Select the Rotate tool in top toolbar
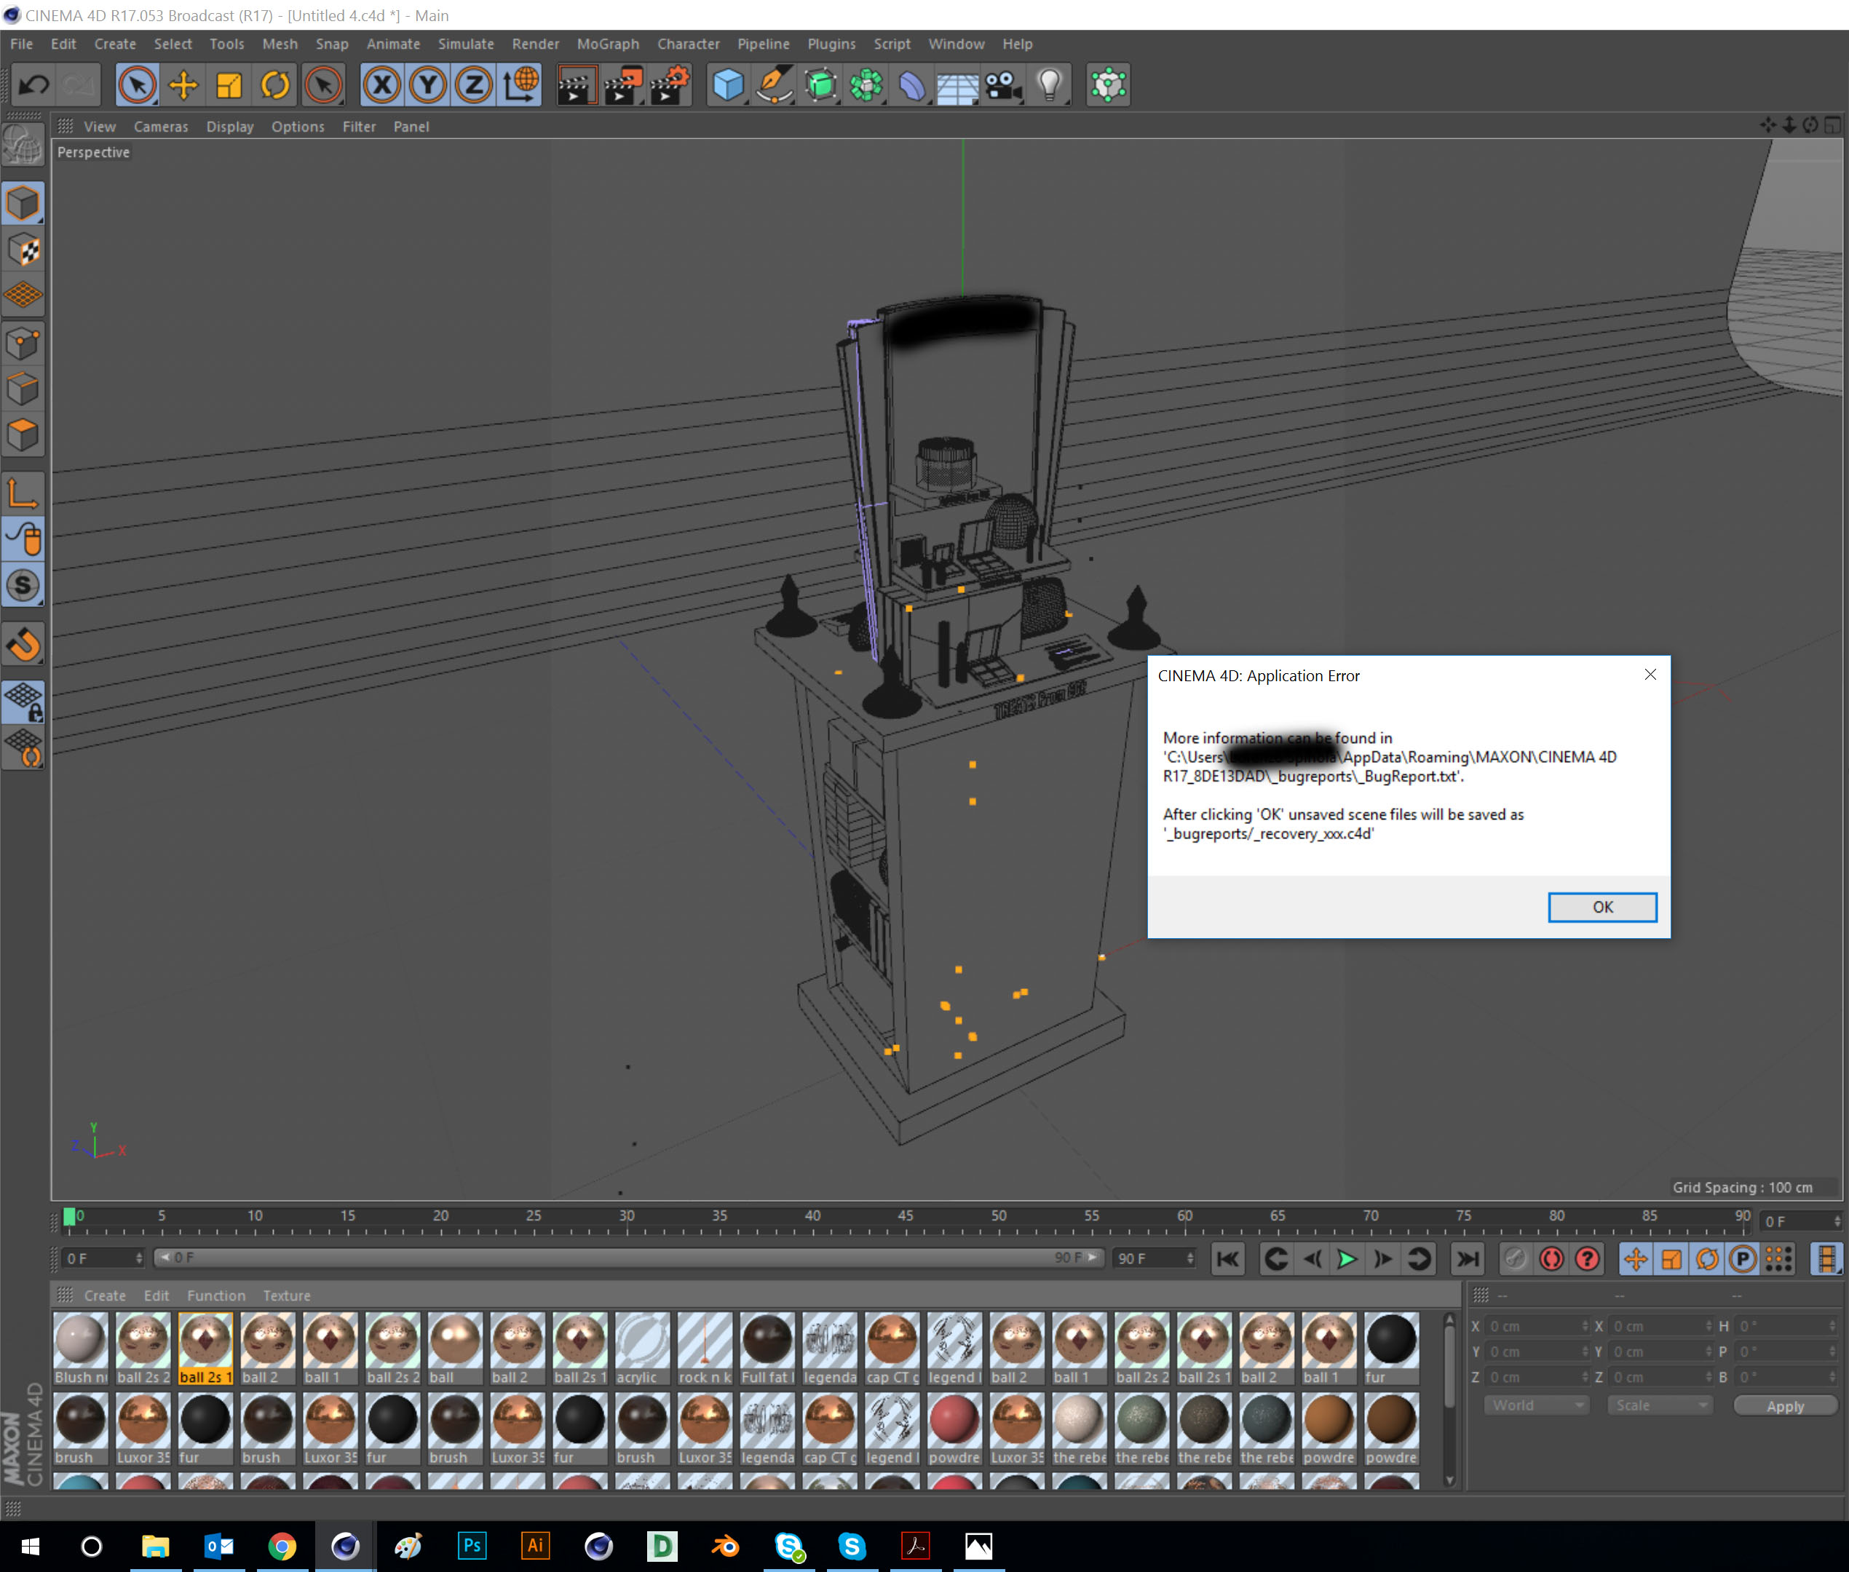 click(x=274, y=86)
